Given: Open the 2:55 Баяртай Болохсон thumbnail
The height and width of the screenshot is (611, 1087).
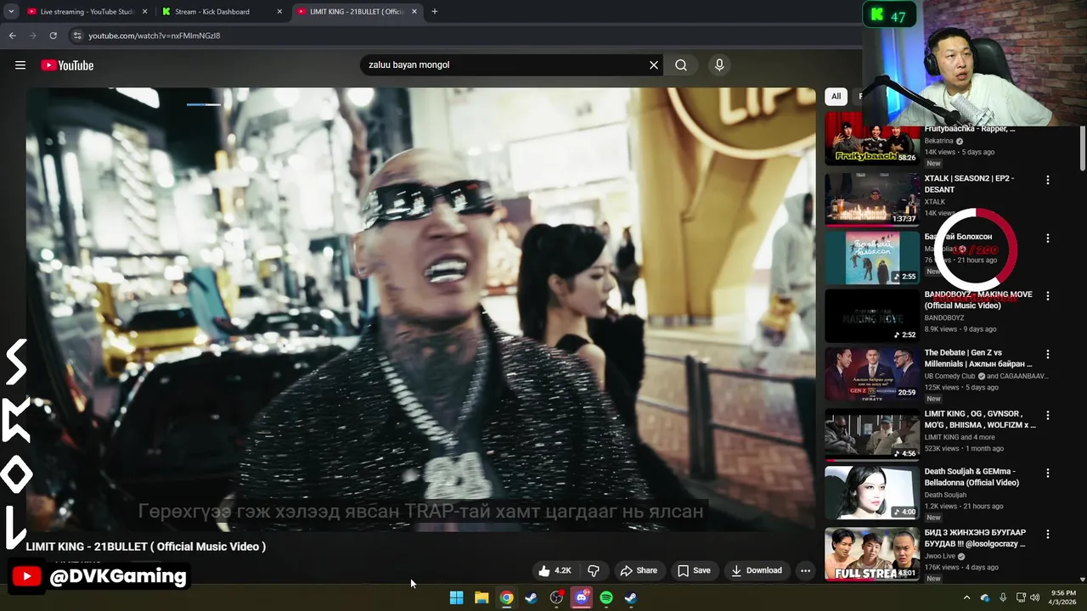Looking at the screenshot, I should coord(872,258).
